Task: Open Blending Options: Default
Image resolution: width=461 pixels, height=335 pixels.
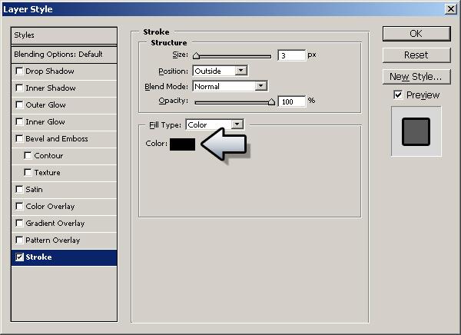Action: (64, 55)
